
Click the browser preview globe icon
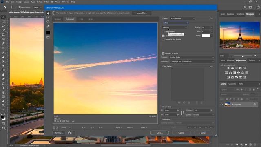coord(70,133)
